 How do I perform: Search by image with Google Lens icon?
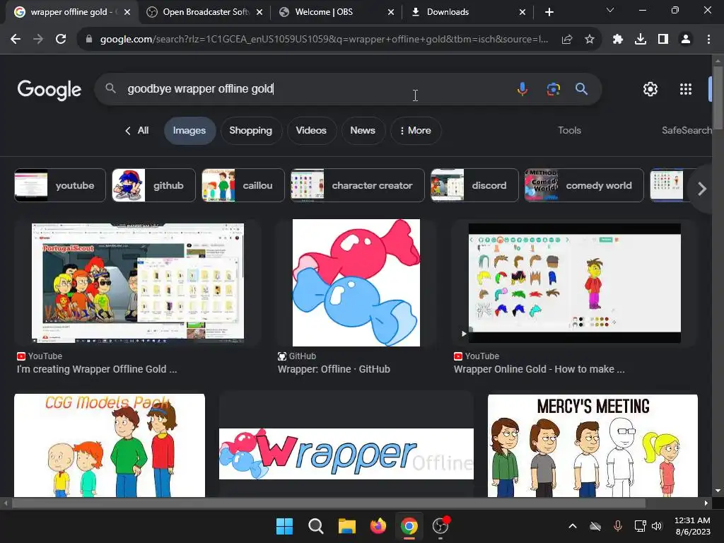pyautogui.click(x=553, y=88)
